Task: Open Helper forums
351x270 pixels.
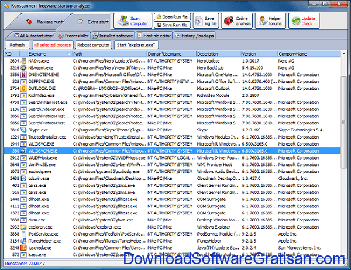Action: pyautogui.click(x=270, y=21)
